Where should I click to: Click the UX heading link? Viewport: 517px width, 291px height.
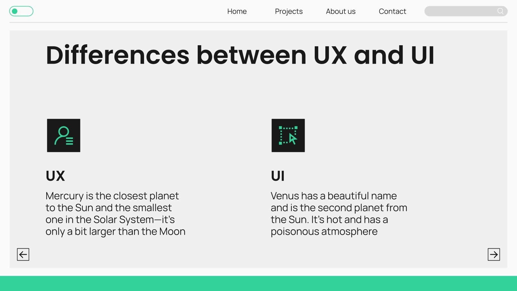pyautogui.click(x=55, y=176)
